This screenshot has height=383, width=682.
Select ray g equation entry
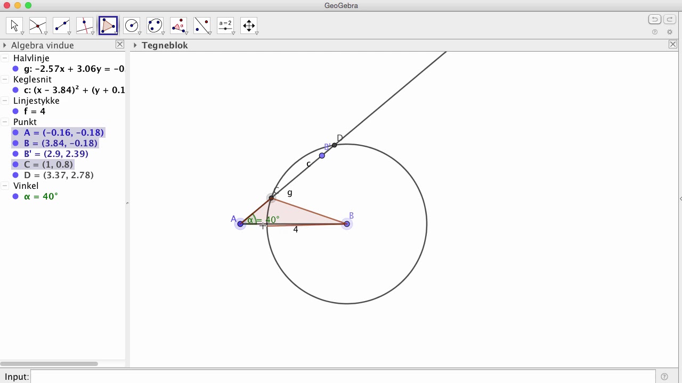74,69
